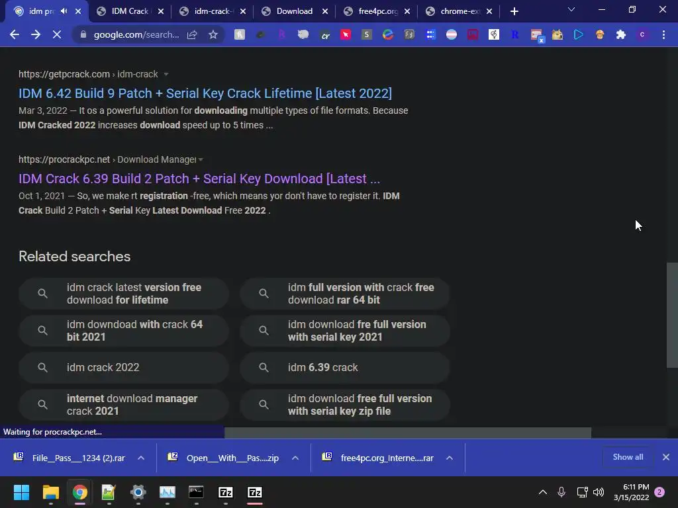Viewport: 678px width, 508px height.
Task: Open the Windows Start menu
Action: 21,492
